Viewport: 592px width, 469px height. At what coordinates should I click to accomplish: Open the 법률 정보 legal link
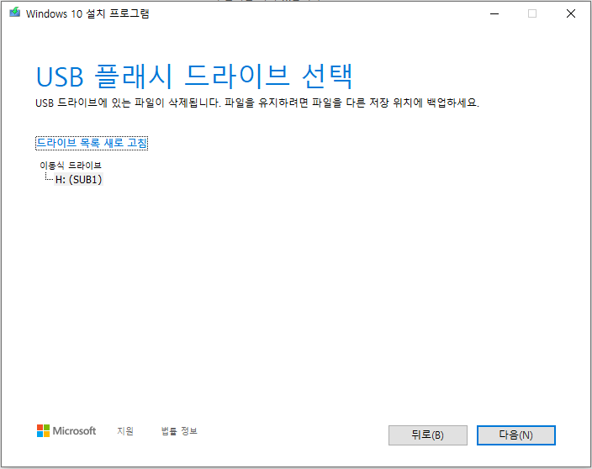coord(179,431)
